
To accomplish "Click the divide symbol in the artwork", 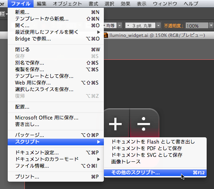I will tap(144, 124).
